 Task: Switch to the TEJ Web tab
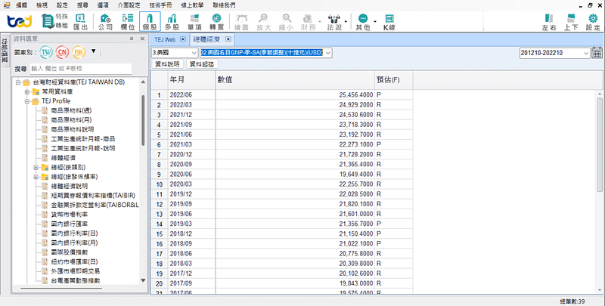[166, 38]
